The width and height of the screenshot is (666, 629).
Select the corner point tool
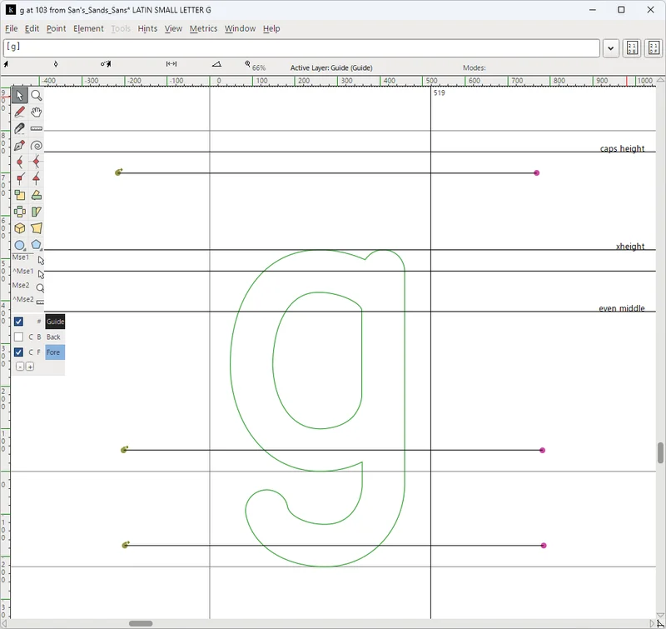(19, 178)
